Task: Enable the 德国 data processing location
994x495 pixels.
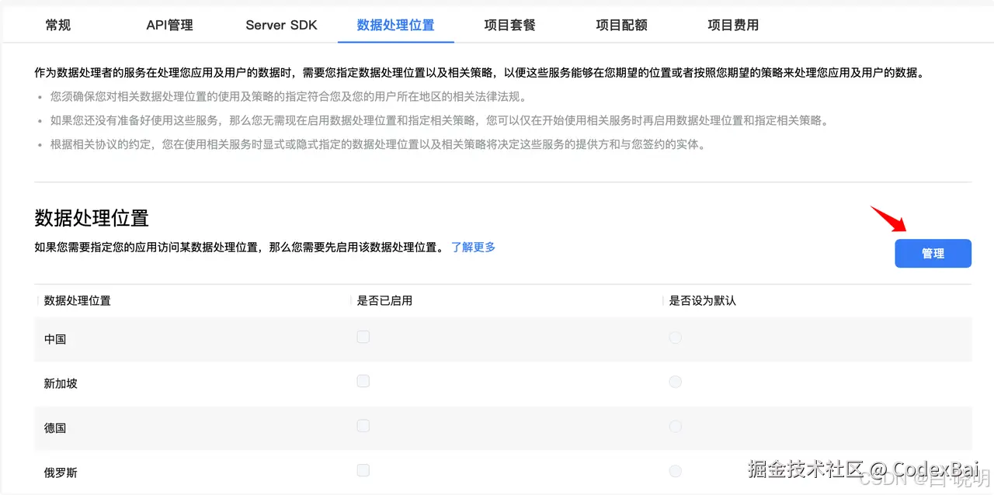Action: click(363, 425)
